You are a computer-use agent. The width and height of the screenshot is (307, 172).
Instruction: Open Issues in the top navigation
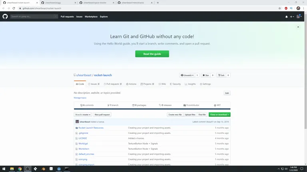point(79,17)
